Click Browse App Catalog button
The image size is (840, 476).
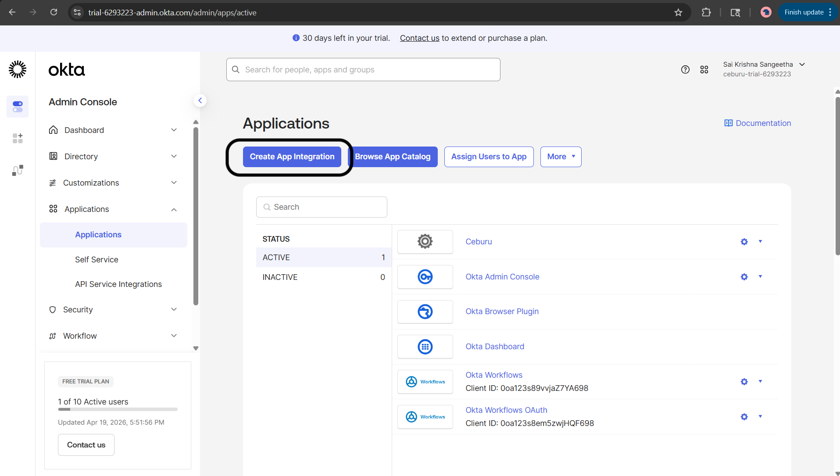[x=393, y=157]
